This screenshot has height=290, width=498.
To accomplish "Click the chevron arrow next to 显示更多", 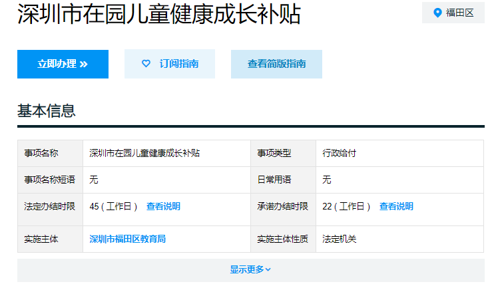I will pos(268,269).
